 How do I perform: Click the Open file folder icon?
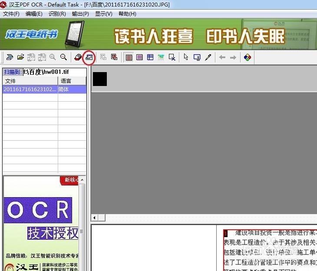coord(20,57)
